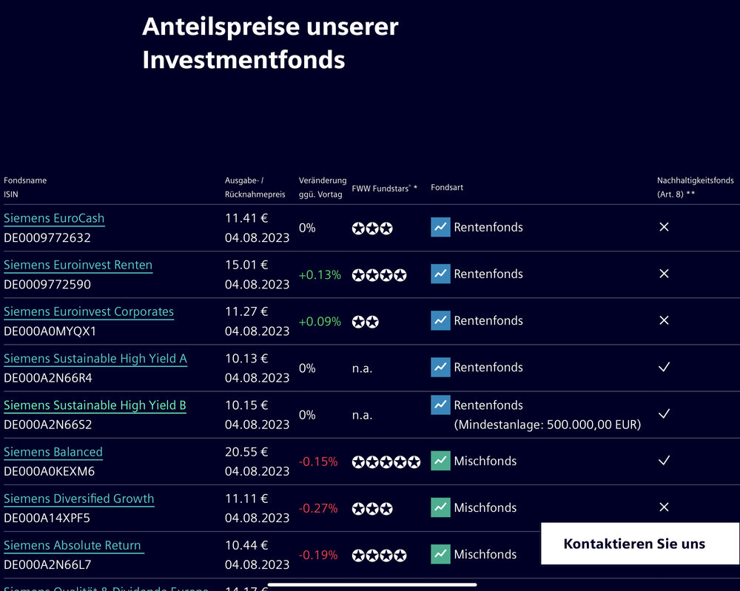Image resolution: width=740 pixels, height=591 pixels.
Task: Click the sustainability checkmark for Sustainable High Yield A
Action: coord(664,367)
